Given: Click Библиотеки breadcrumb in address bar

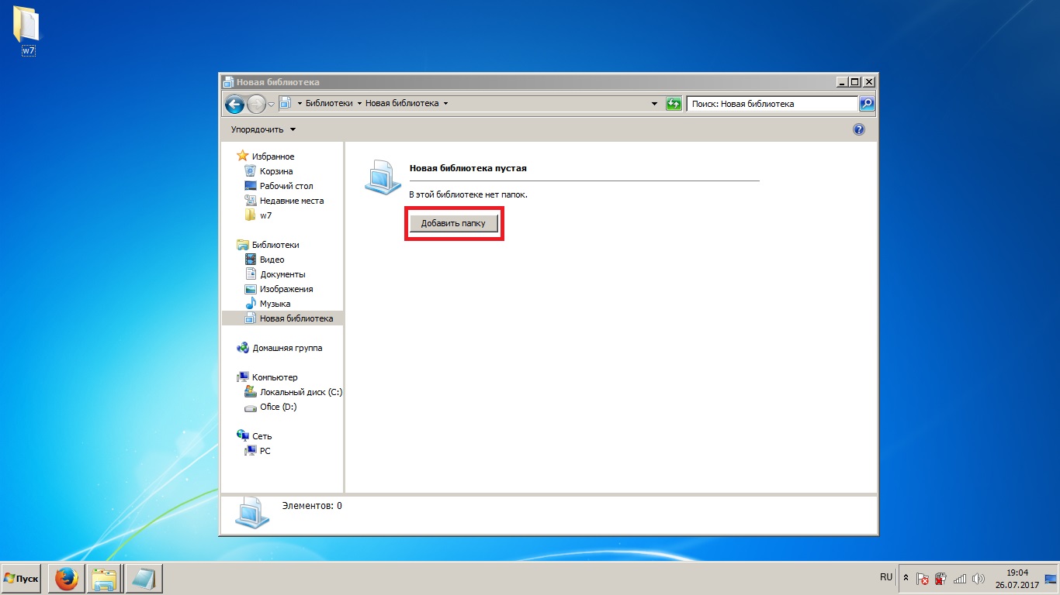Looking at the screenshot, I should coord(329,103).
